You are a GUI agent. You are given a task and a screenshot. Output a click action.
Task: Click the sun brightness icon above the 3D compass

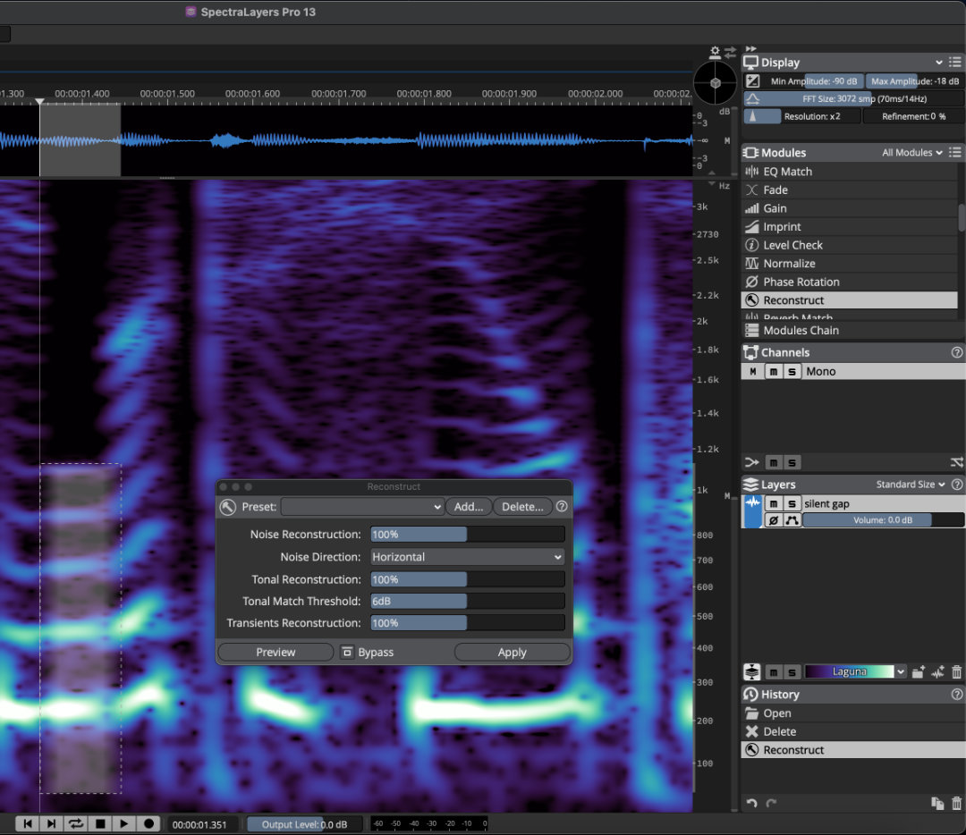(715, 52)
